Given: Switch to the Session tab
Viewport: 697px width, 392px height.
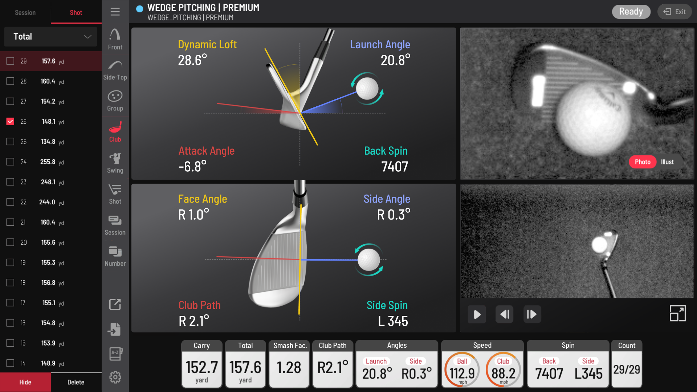Looking at the screenshot, I should (25, 12).
